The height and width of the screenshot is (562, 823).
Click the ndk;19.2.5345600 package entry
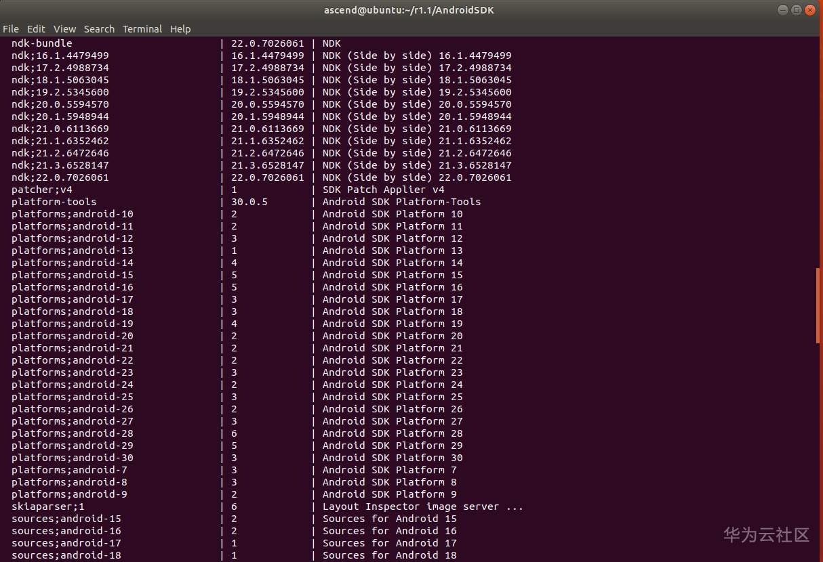(x=60, y=92)
